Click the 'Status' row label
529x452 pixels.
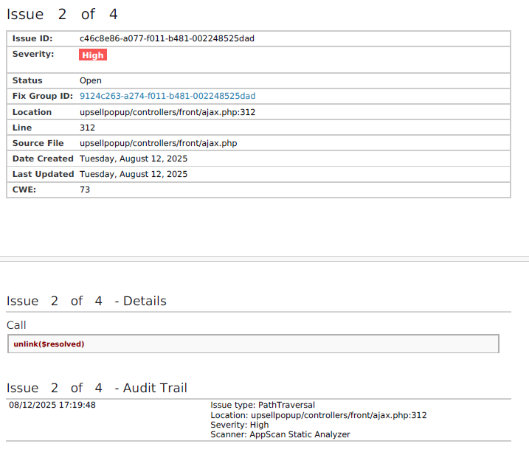(x=27, y=80)
